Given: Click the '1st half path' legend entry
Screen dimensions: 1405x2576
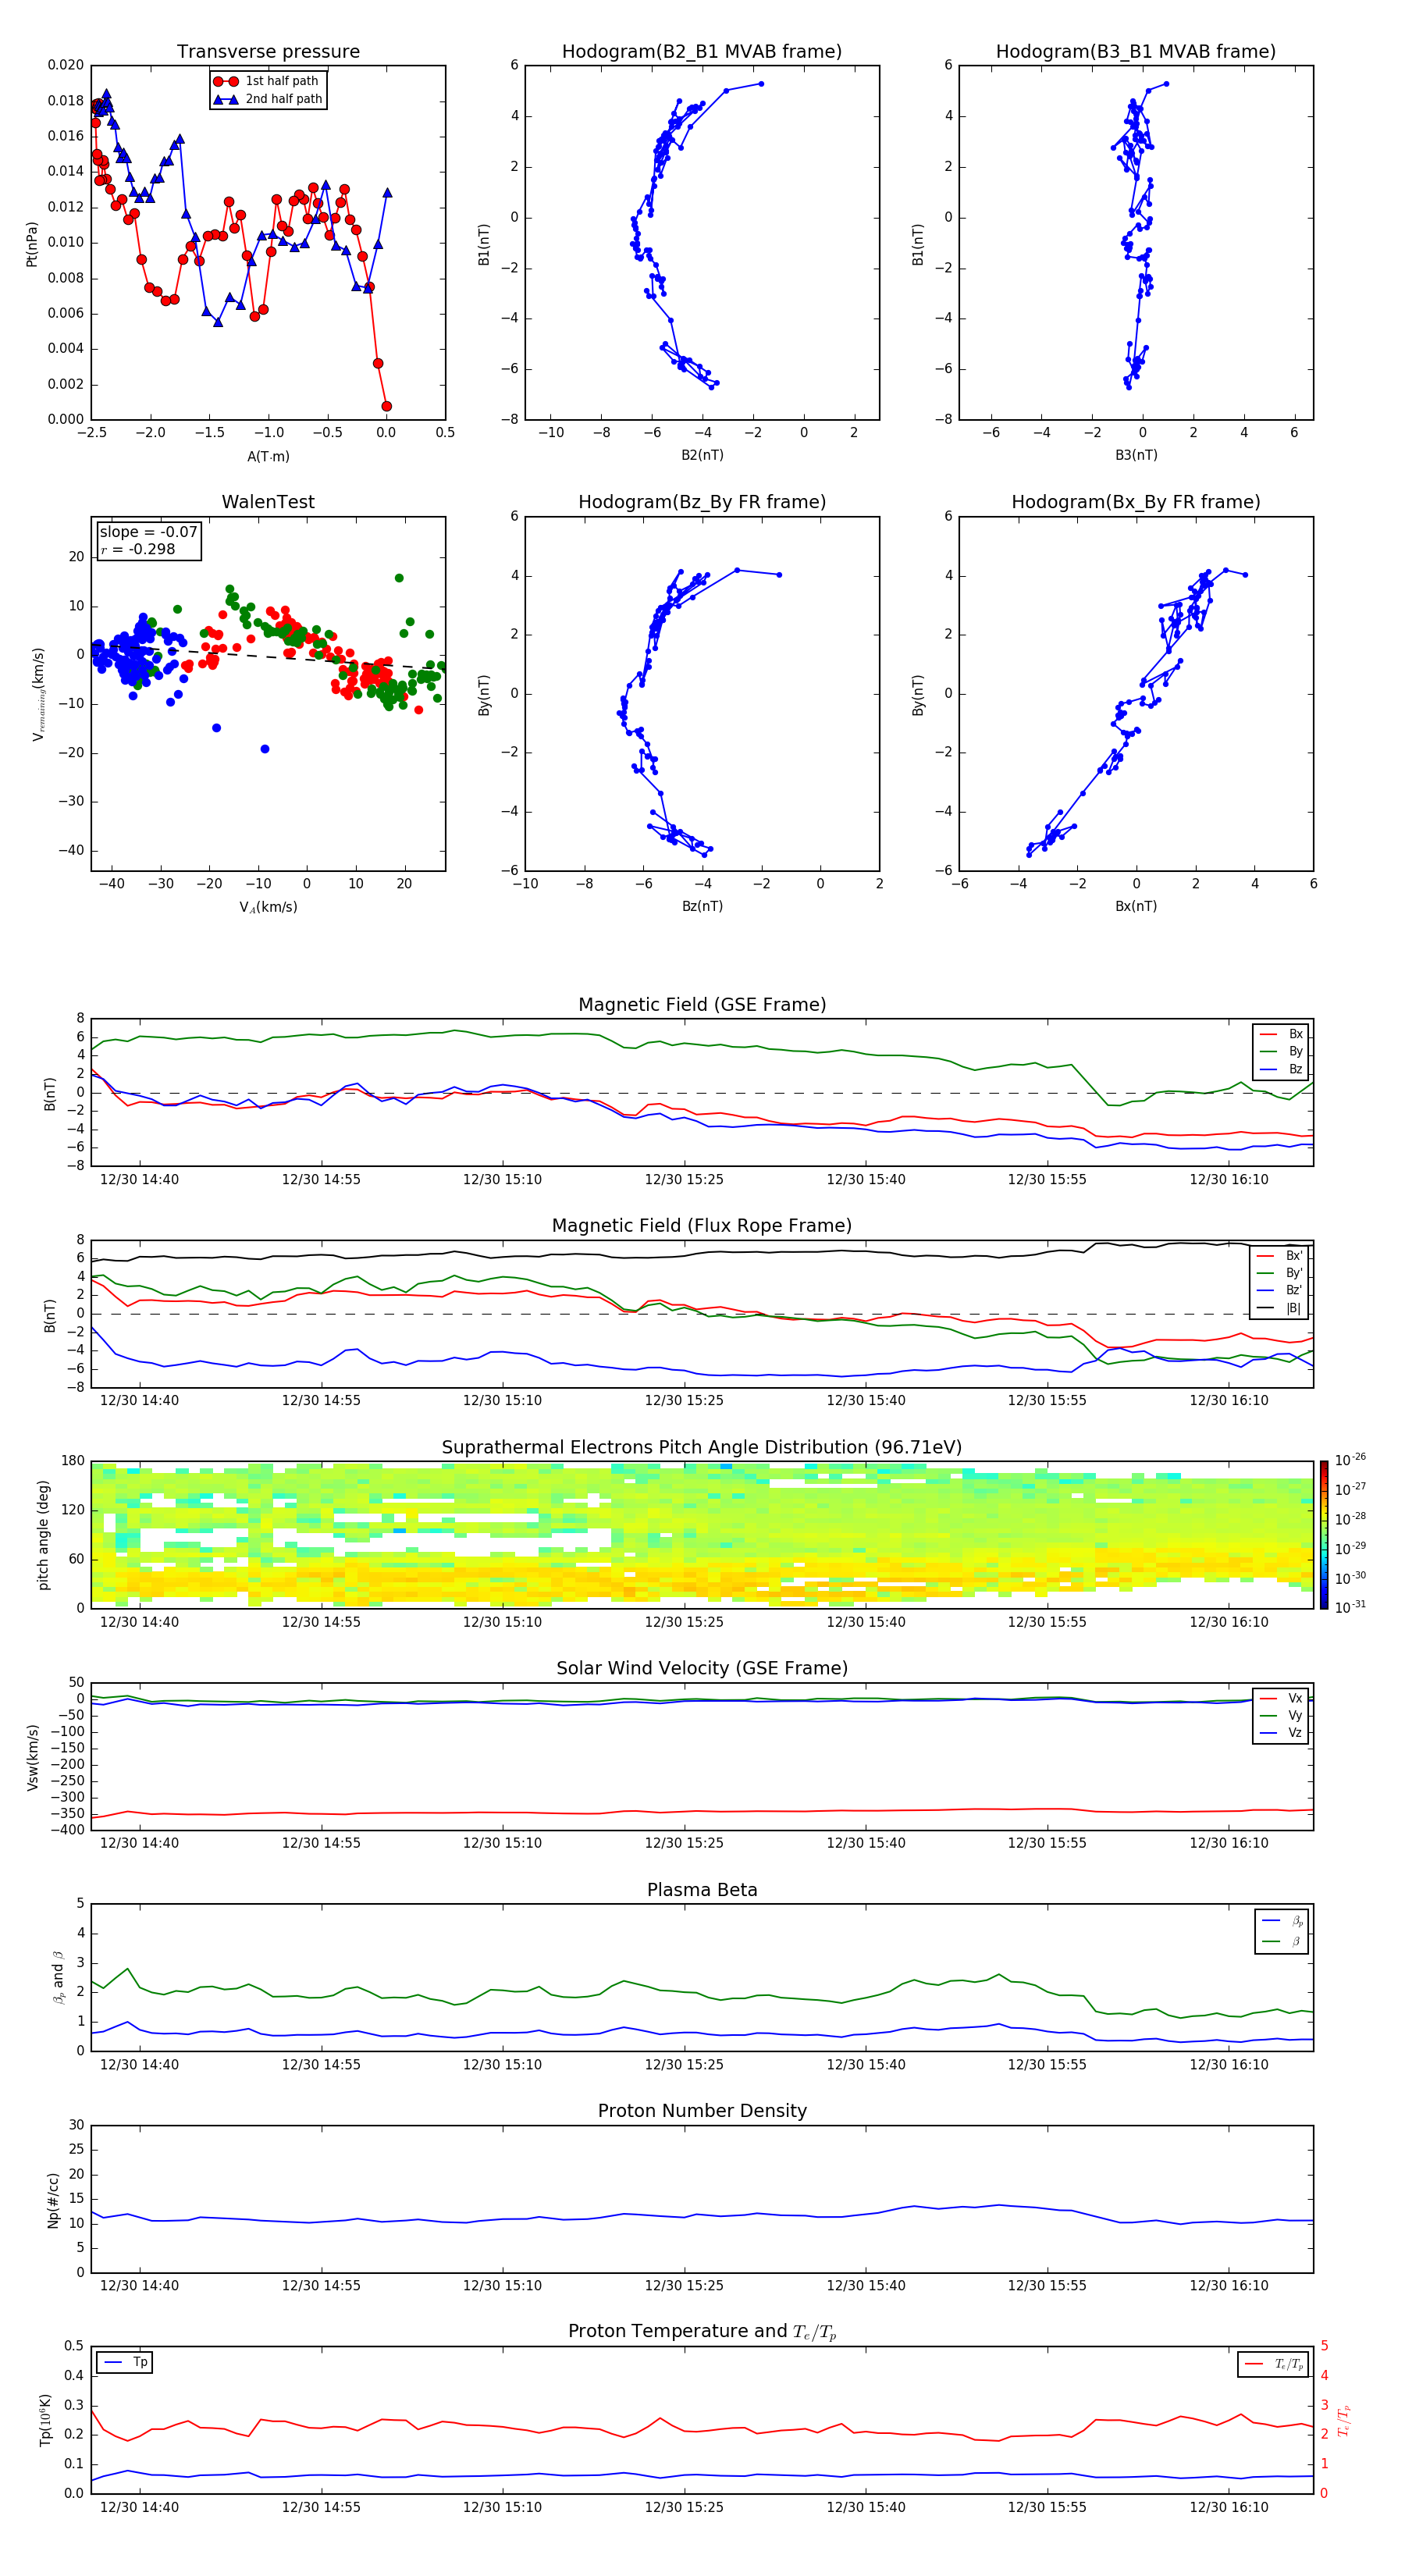Looking at the screenshot, I should [266, 81].
